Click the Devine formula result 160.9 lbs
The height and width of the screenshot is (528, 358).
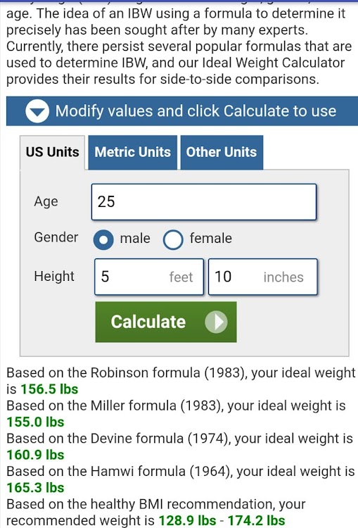(35, 455)
